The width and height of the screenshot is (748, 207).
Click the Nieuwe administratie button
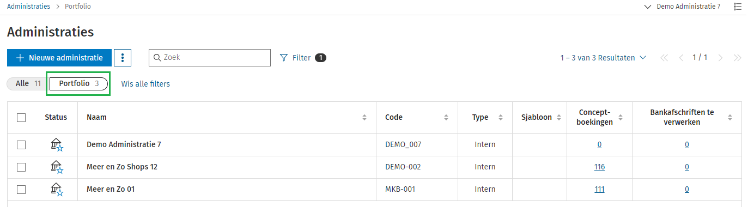(x=59, y=58)
